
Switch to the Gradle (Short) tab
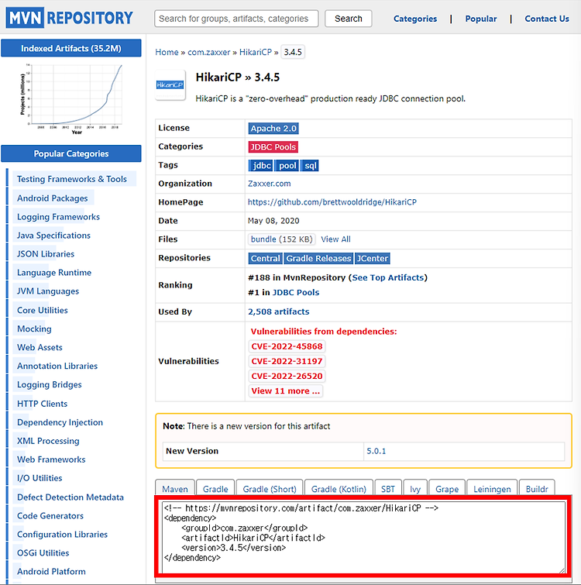(x=270, y=489)
